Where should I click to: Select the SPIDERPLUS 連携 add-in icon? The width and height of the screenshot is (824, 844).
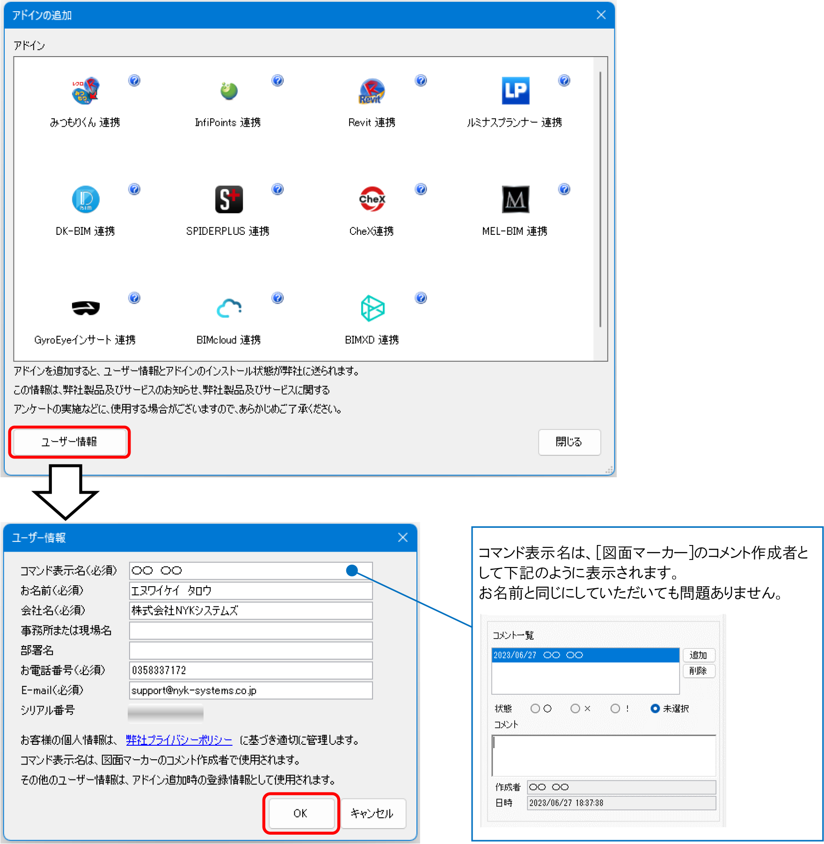(229, 199)
